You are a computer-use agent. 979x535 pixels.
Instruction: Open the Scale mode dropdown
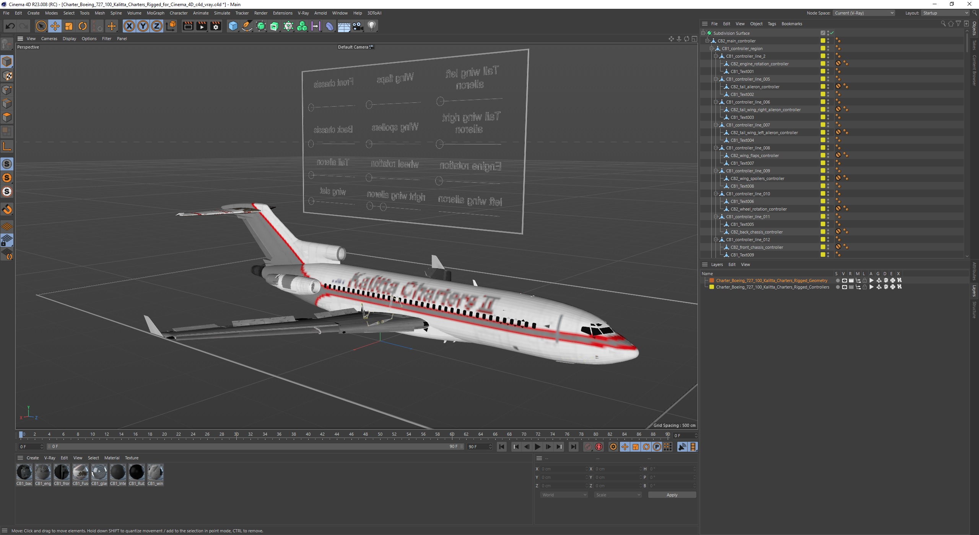[x=618, y=495]
